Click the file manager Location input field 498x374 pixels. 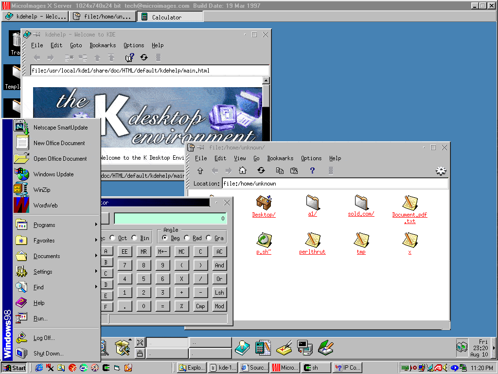coord(335,184)
